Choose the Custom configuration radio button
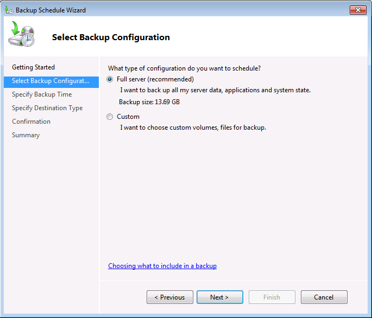Screen dimensions: 372x318 110,117
